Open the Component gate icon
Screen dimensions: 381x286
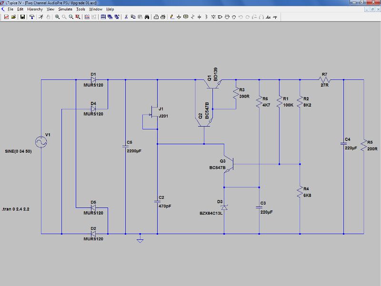[x=220, y=17]
